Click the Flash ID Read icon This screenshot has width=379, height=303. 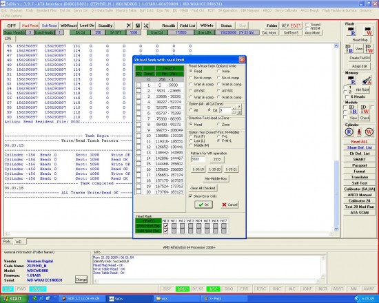[x=349, y=49]
